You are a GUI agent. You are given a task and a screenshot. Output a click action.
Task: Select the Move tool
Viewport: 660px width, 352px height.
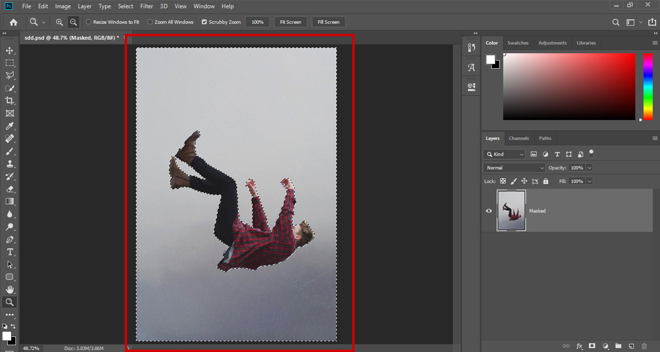pyautogui.click(x=10, y=50)
